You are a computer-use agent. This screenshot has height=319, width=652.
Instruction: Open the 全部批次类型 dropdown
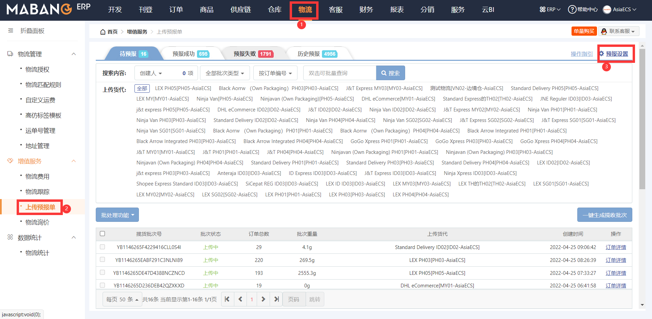(x=225, y=73)
